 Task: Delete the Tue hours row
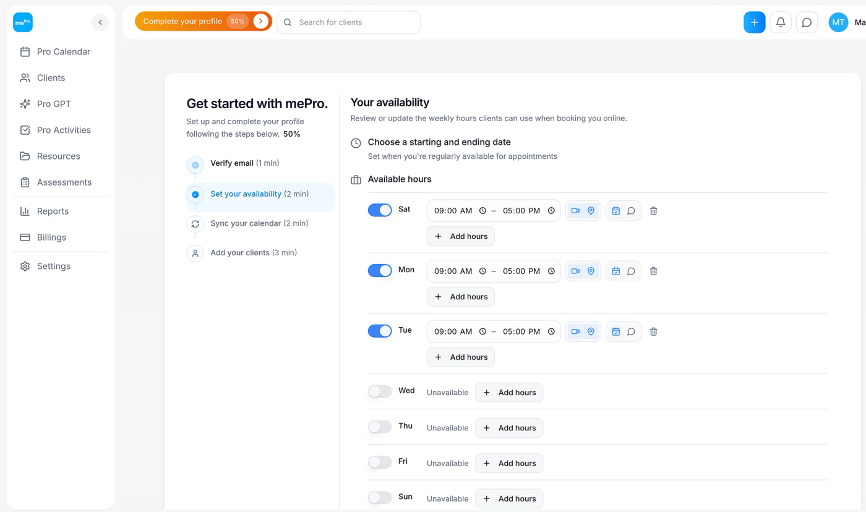pos(654,332)
